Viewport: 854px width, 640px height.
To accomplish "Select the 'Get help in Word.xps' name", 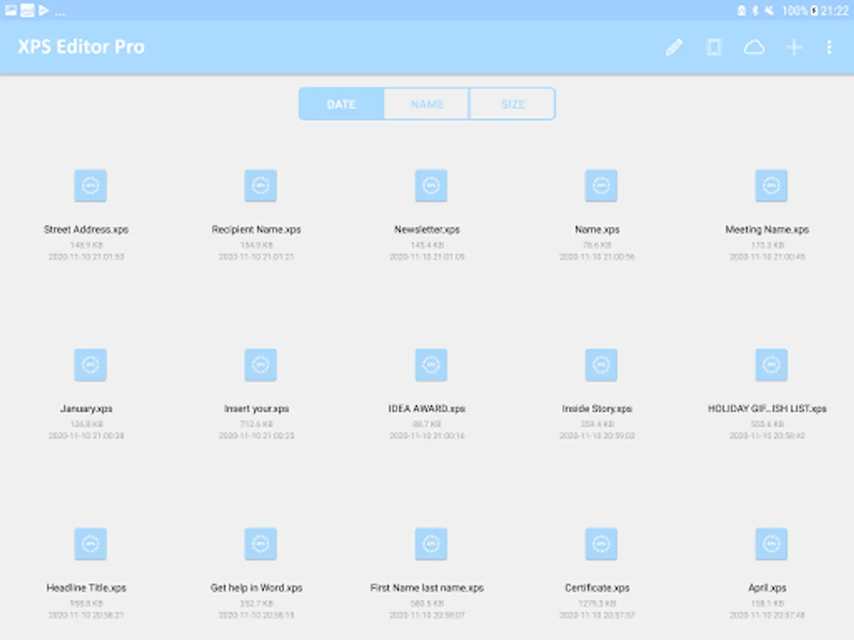I will point(256,588).
